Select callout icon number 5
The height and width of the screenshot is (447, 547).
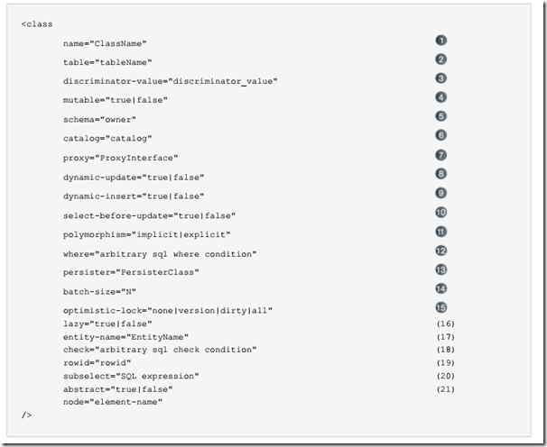click(x=441, y=116)
